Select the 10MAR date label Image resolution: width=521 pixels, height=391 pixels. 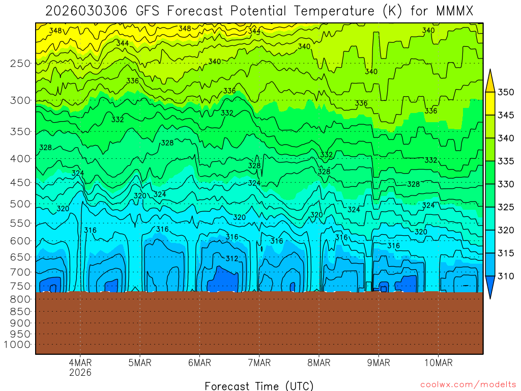coord(439,362)
